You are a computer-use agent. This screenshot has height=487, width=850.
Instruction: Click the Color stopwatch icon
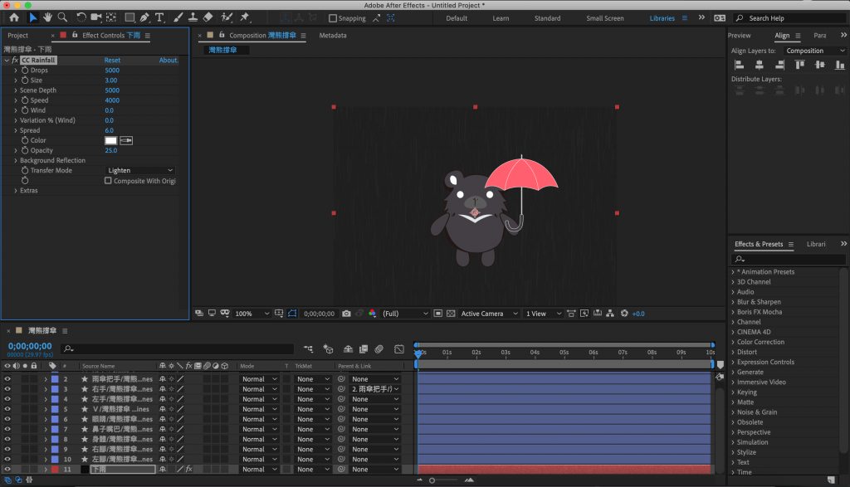tap(25, 140)
